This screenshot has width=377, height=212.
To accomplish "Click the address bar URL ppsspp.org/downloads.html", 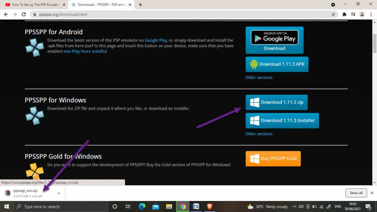I will click(x=63, y=14).
